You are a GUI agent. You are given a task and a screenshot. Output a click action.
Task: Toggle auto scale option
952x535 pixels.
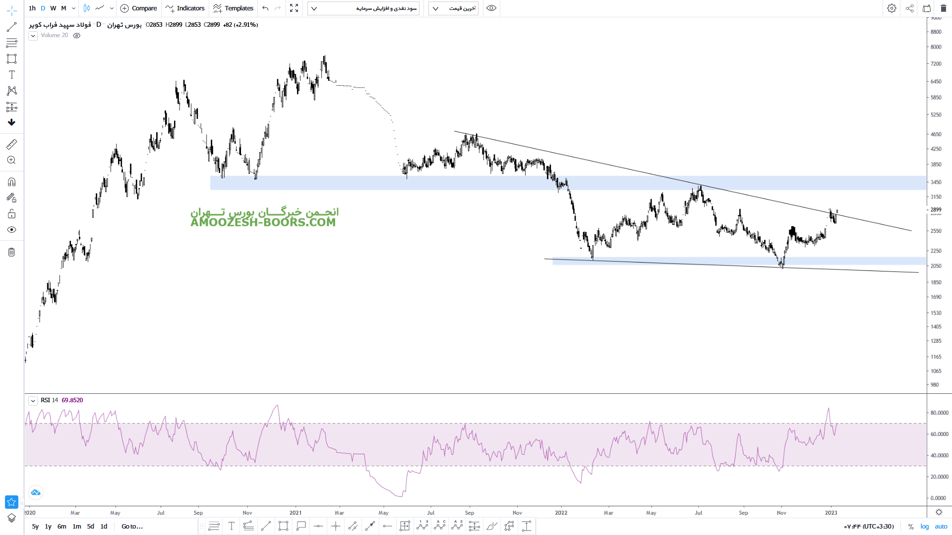pos(941,527)
